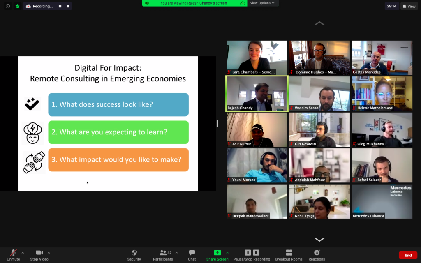
Task: Expand Share Screen options caret
Action: (x=227, y=253)
